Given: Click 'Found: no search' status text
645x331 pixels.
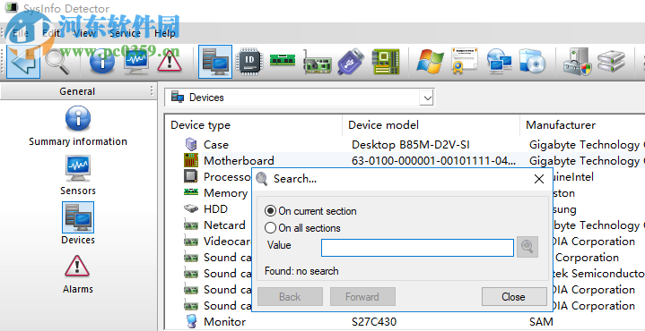Looking at the screenshot, I should [x=301, y=271].
